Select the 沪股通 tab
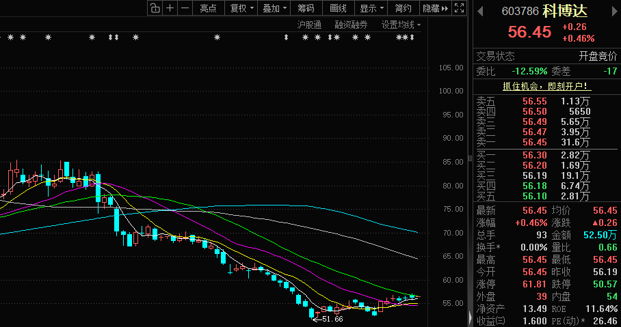The image size is (621, 327). [309, 25]
